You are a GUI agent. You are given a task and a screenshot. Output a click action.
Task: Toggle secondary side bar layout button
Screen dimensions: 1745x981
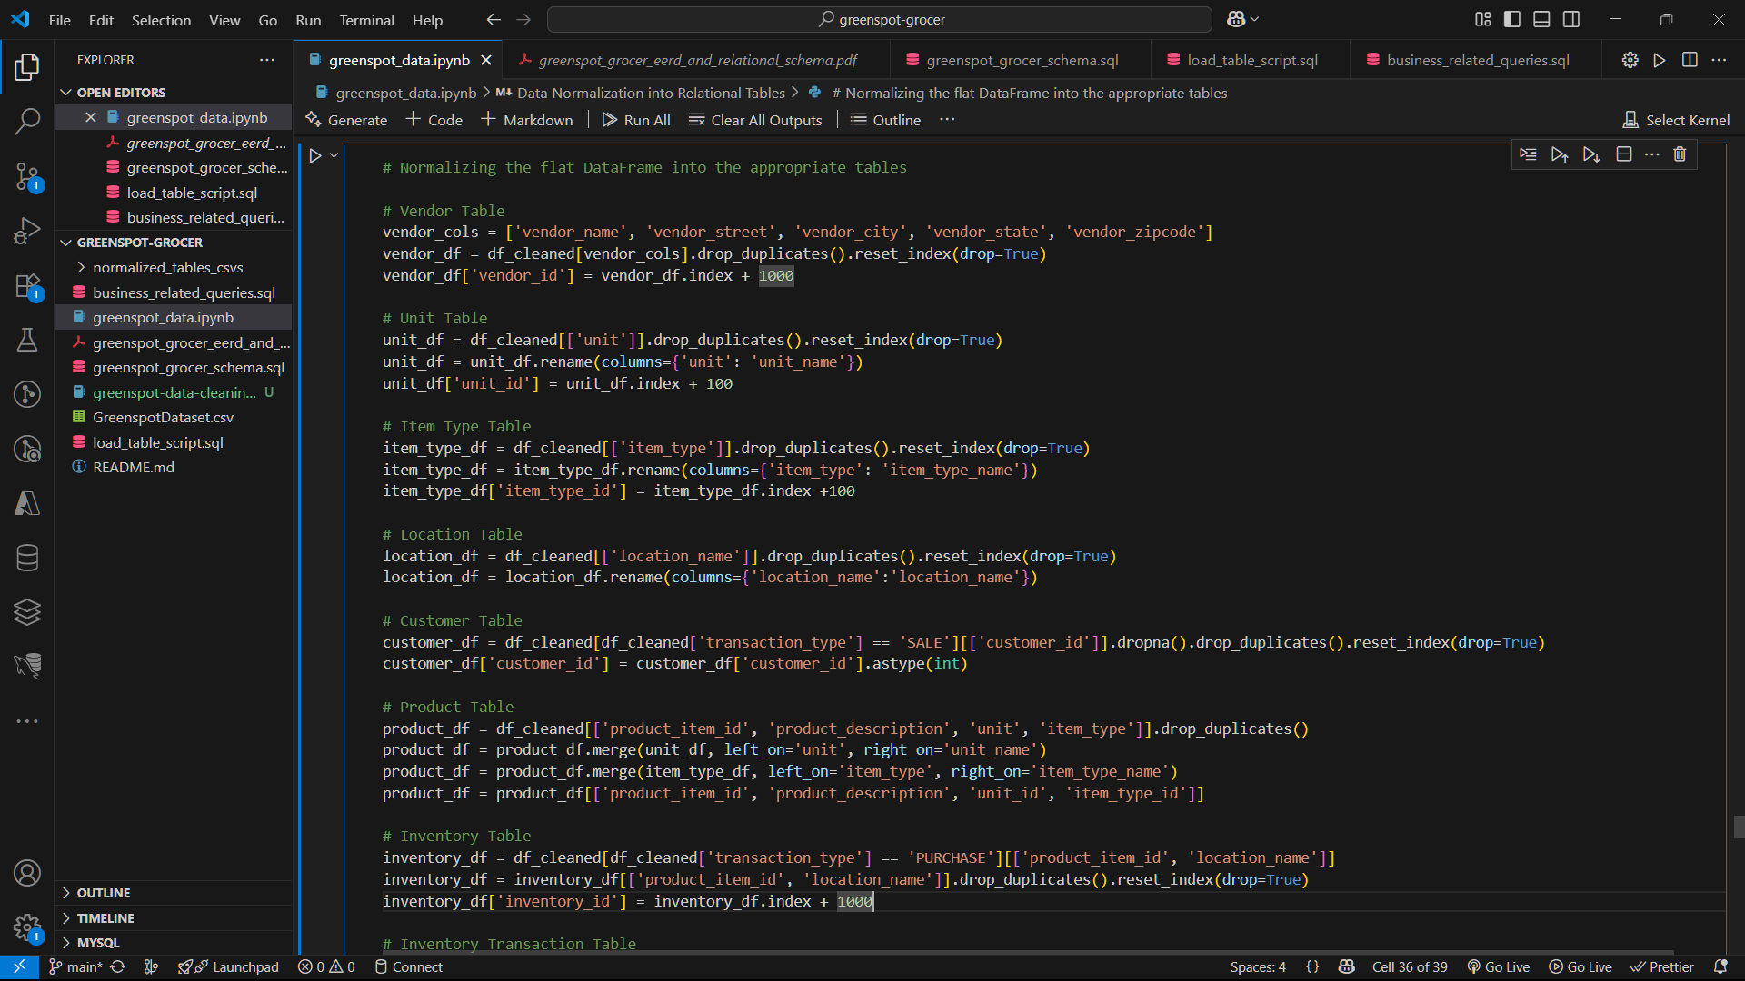(x=1571, y=19)
